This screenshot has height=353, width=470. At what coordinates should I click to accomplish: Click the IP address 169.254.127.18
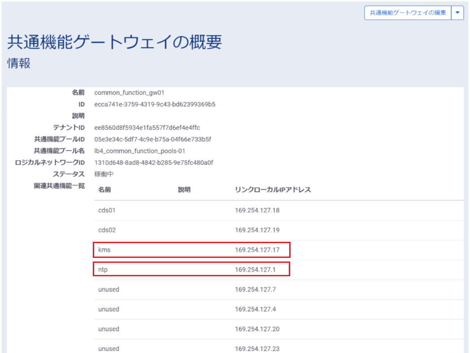pyautogui.click(x=257, y=210)
